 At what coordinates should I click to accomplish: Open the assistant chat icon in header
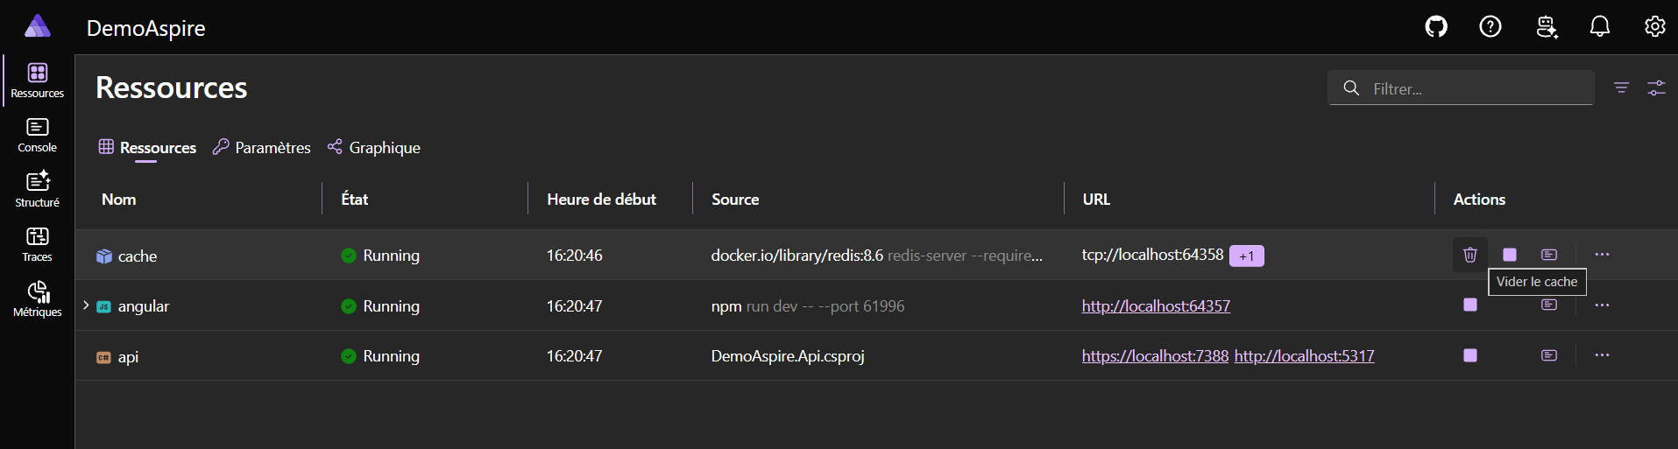[x=1547, y=27]
